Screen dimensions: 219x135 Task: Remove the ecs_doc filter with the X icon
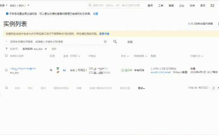pos(46,49)
